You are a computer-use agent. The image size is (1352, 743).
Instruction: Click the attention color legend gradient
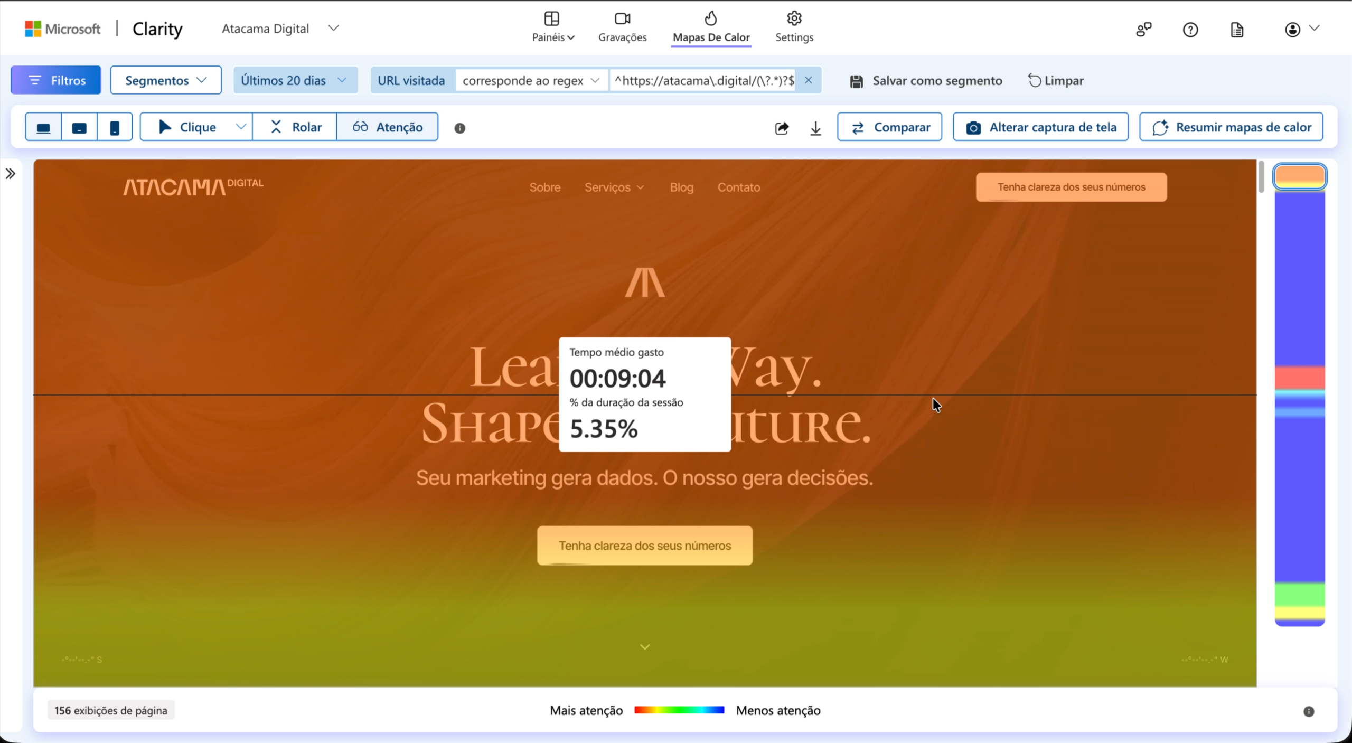coord(679,710)
